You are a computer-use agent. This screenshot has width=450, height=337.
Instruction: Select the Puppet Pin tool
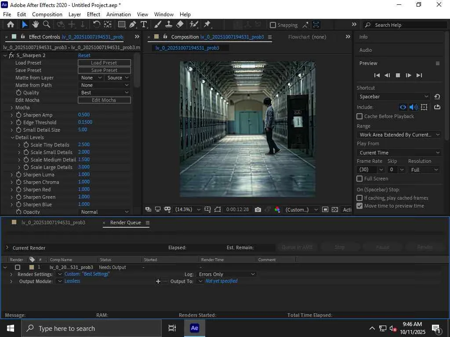207,25
